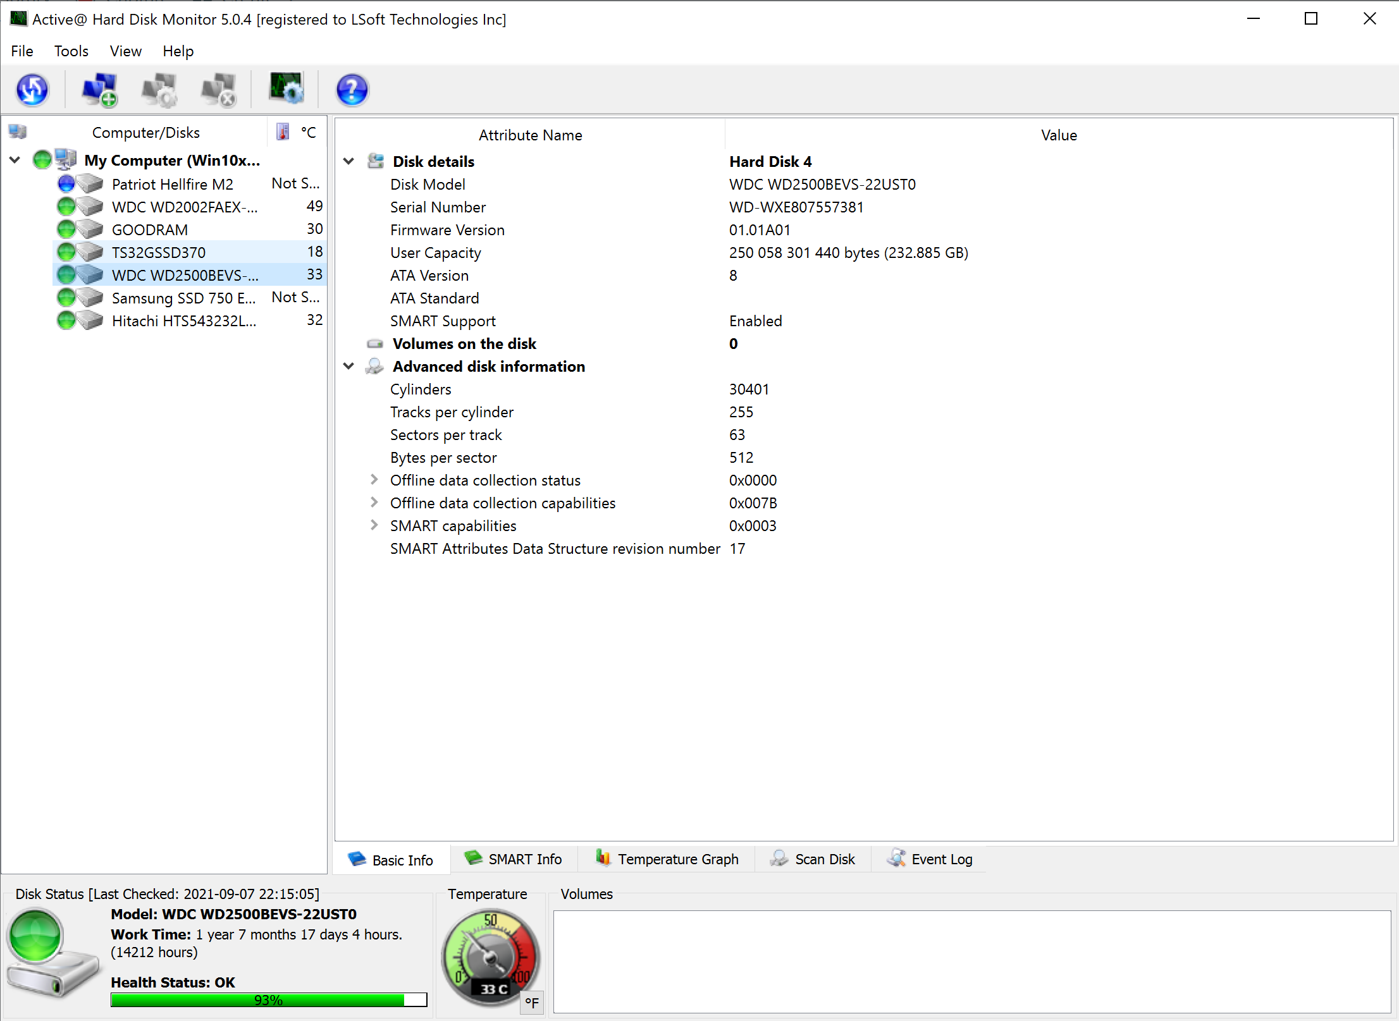Click the Disk Model value WDC WD2500BEVS-22UST0
The width and height of the screenshot is (1399, 1021).
[822, 184]
